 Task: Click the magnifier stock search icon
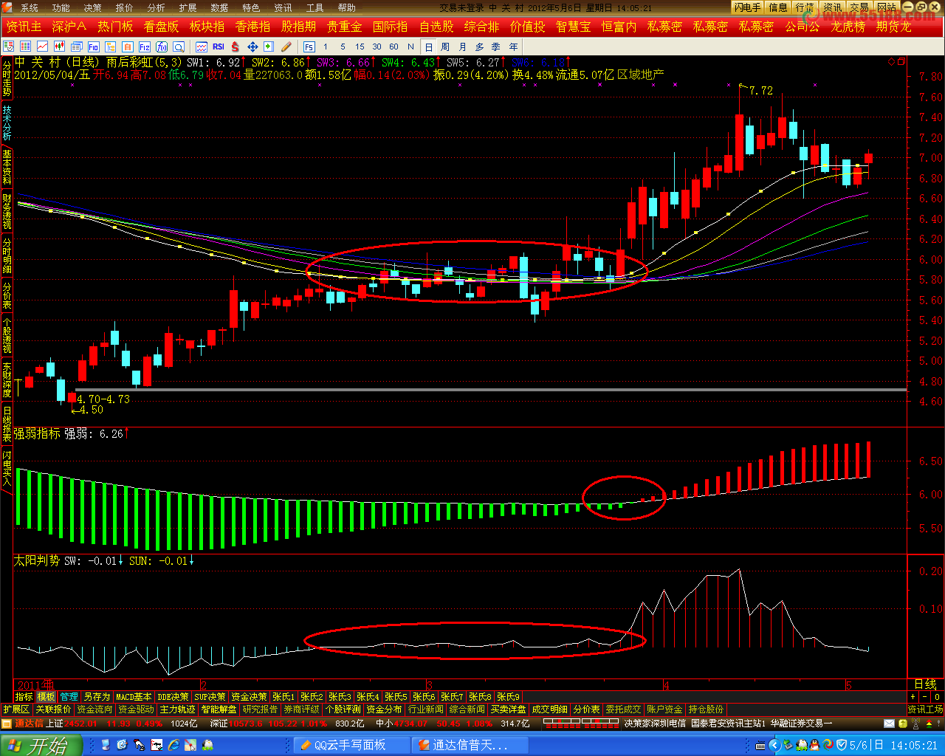pyautogui.click(x=179, y=47)
